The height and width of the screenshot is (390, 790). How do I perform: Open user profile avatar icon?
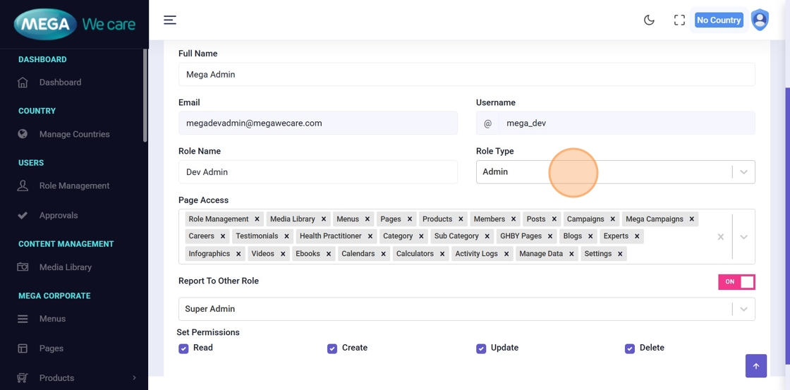click(760, 20)
